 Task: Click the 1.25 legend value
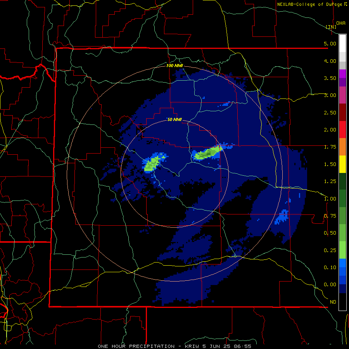(x=330, y=181)
